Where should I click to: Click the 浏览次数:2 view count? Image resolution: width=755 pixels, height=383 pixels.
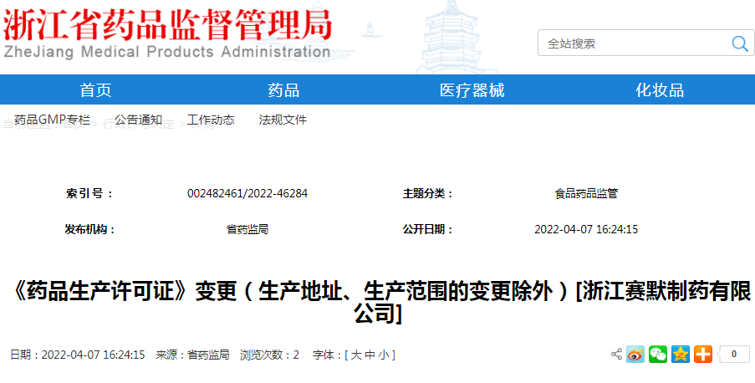tap(269, 355)
